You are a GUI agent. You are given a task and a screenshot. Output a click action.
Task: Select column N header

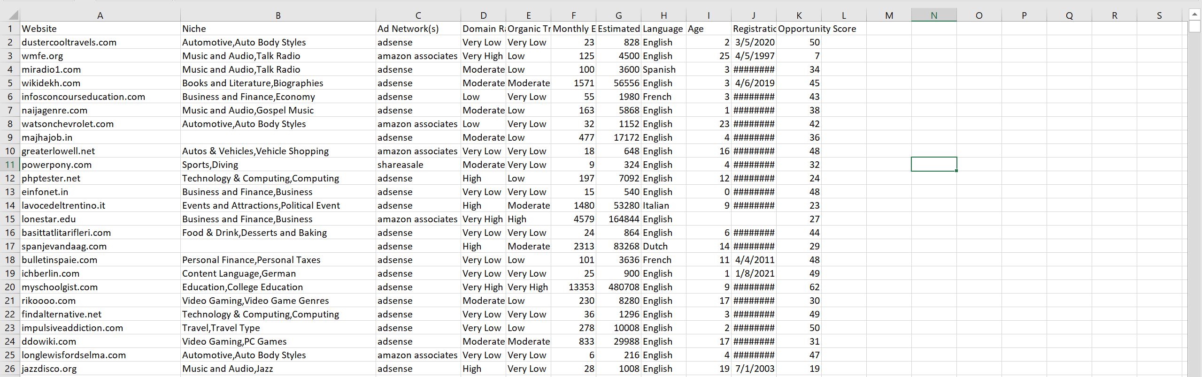point(934,15)
